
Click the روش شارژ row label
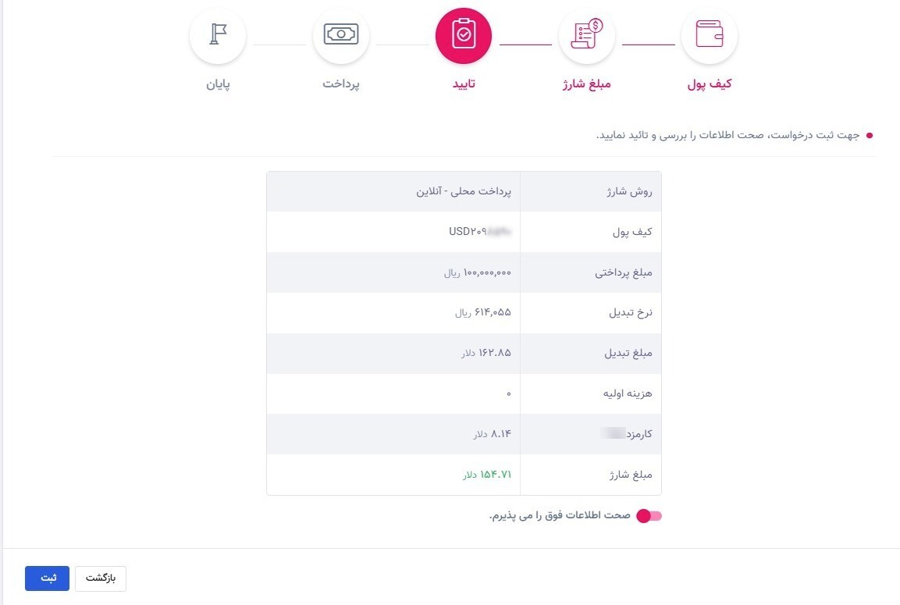(x=628, y=191)
